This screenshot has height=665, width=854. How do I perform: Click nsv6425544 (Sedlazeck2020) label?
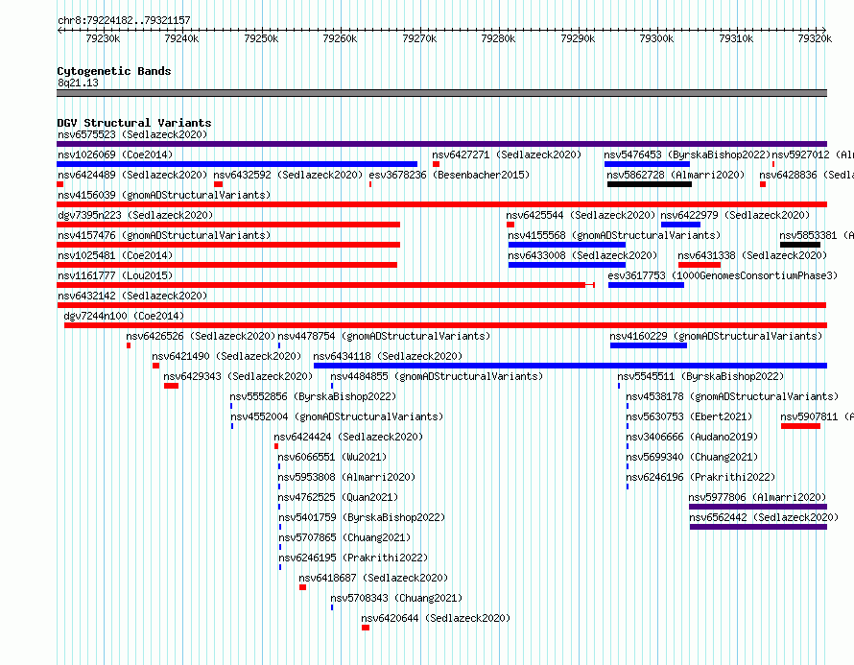pyautogui.click(x=581, y=215)
